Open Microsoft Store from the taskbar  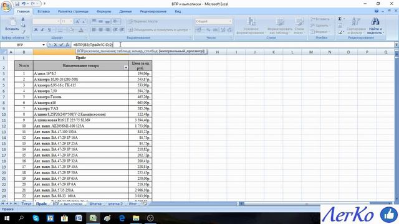(64, 218)
